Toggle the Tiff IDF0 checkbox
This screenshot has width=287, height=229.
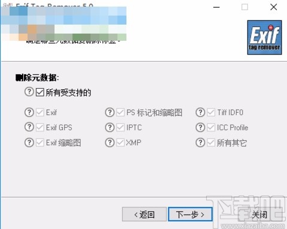(211, 112)
